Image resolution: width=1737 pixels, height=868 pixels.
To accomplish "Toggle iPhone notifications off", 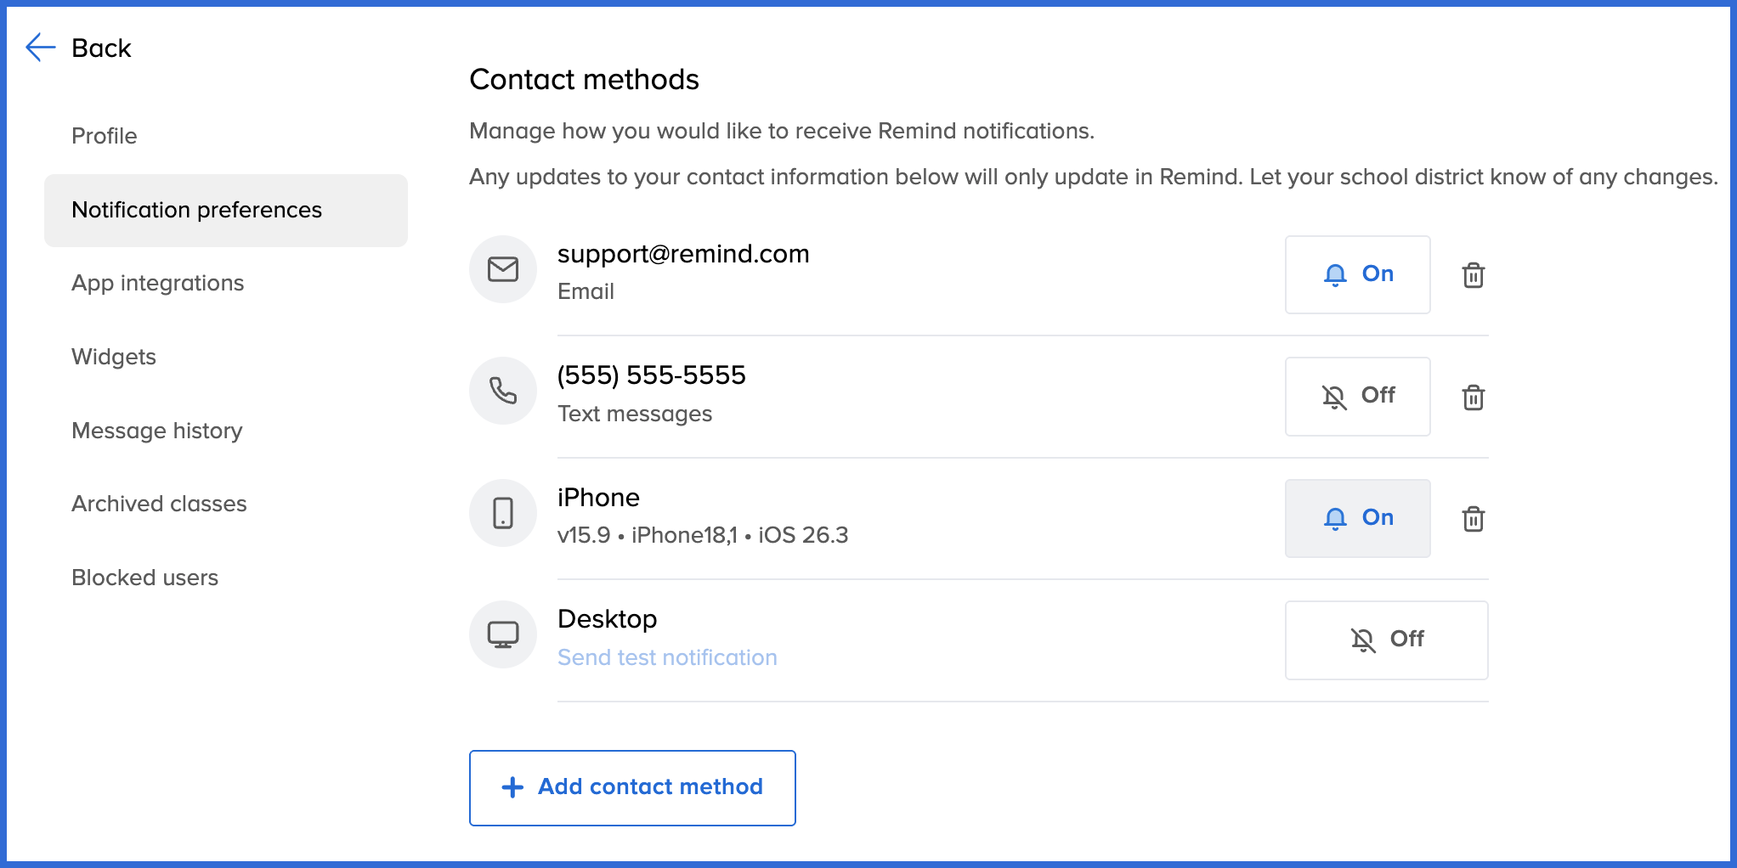I will click(1357, 518).
